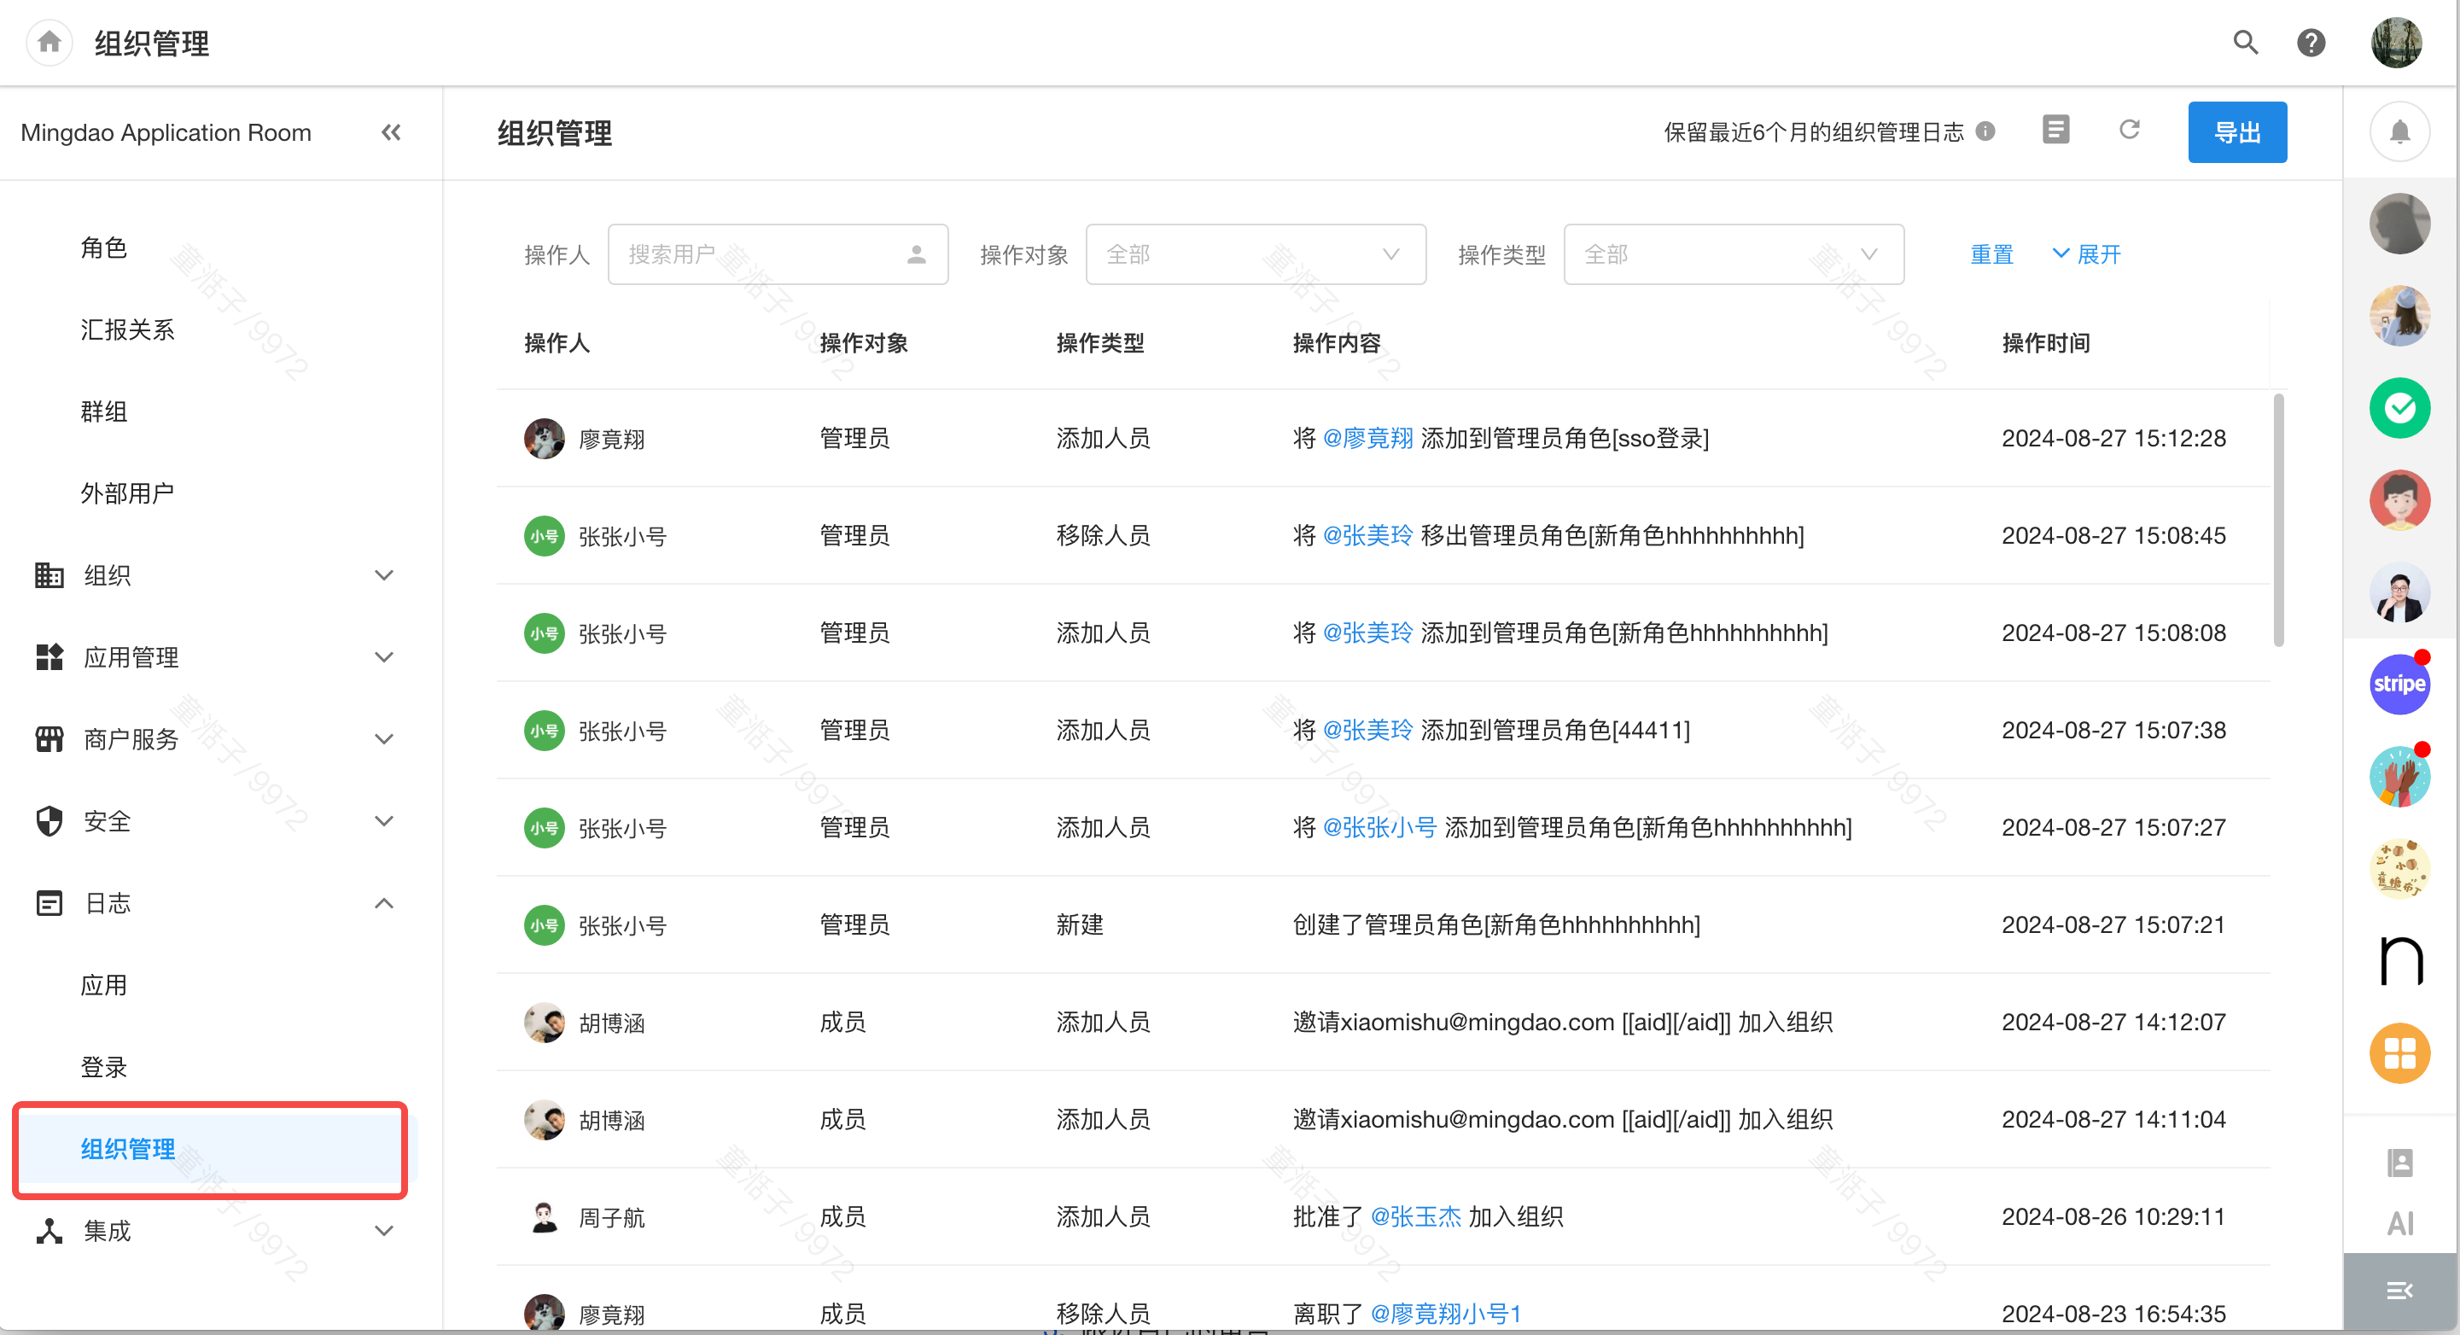Viewport: 2460px width, 1335px height.
Task: Select 外部用户 in the sidebar
Action: (127, 493)
